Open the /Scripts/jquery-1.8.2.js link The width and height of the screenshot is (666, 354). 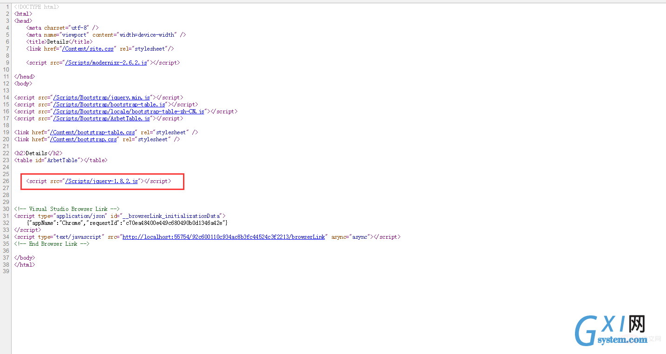coord(102,181)
